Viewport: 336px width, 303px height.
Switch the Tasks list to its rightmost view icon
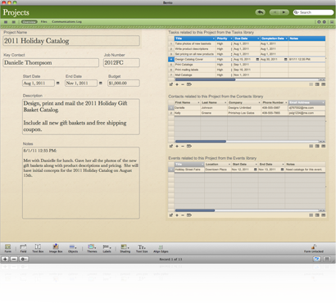click(324, 84)
